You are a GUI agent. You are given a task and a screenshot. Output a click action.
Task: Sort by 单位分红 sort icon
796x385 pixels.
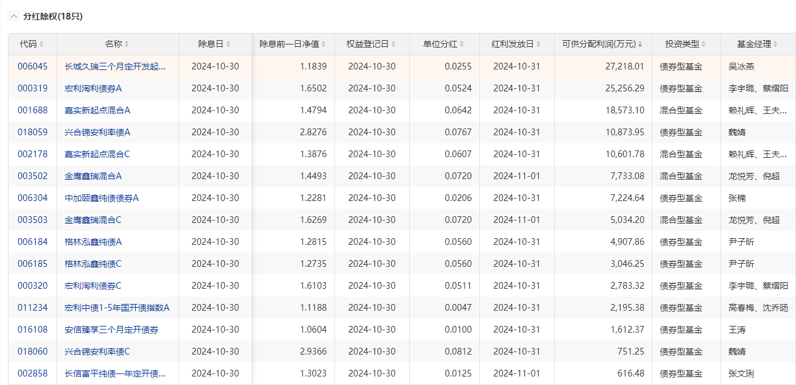(462, 44)
